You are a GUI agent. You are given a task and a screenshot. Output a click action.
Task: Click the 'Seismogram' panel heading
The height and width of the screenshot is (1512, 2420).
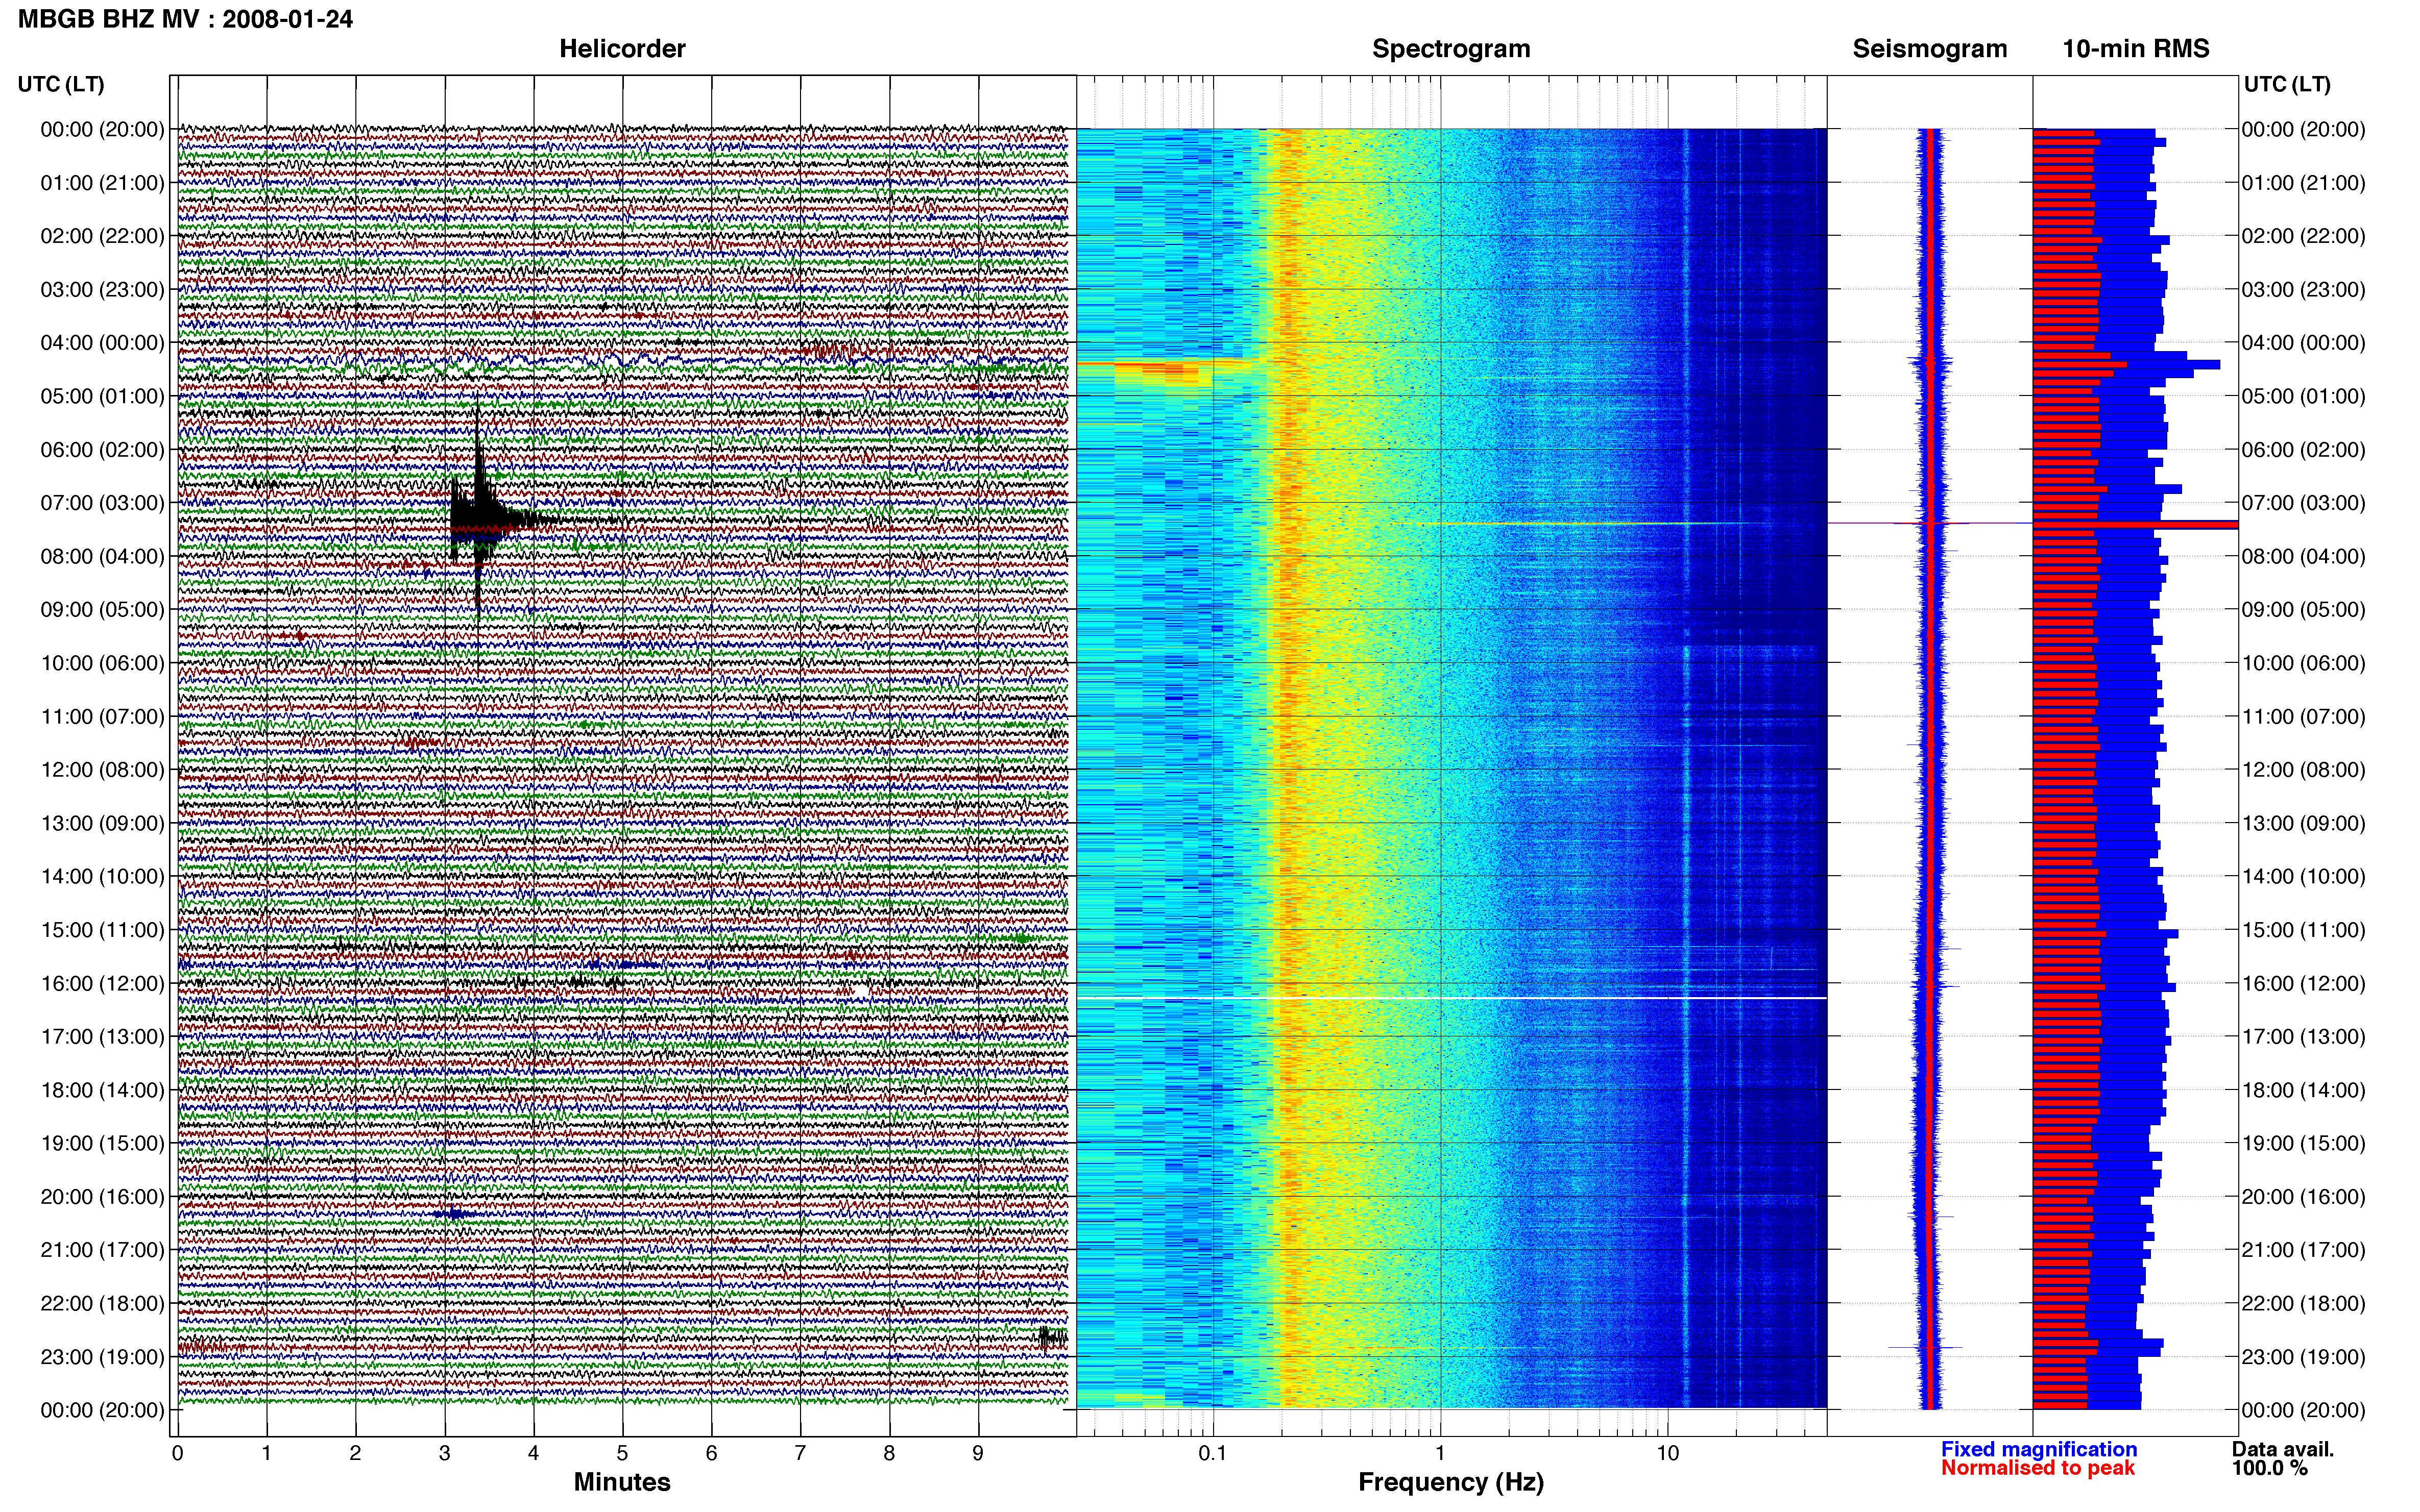point(1930,49)
